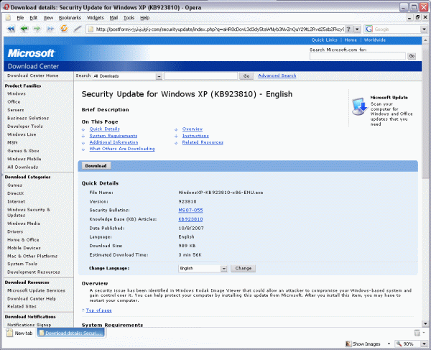Open the Widgets menu

point(96,18)
